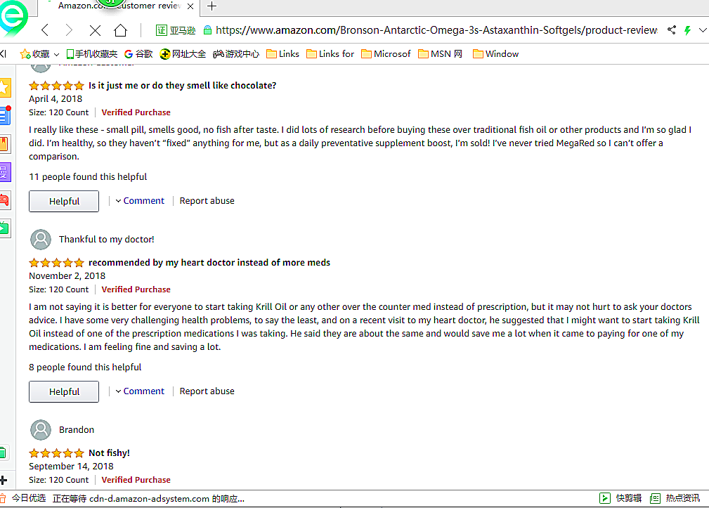Open reviewer Brandon's profile
709x508 pixels.
76,430
